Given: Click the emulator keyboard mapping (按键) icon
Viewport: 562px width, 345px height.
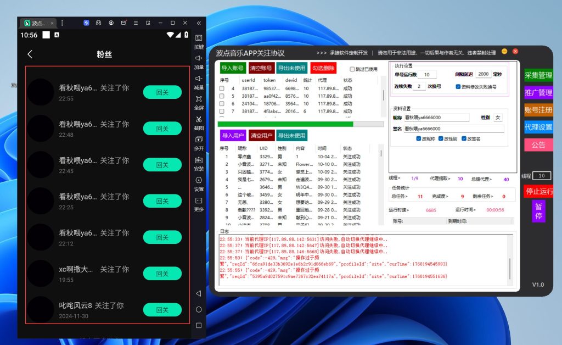Looking at the screenshot, I should (199, 38).
